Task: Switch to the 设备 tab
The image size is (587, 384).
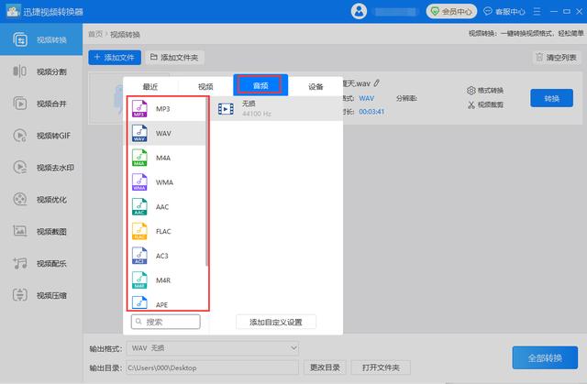Action: (316, 86)
